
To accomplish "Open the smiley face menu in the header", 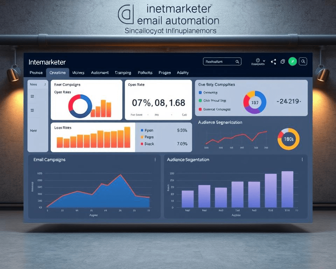I will coord(258,62).
